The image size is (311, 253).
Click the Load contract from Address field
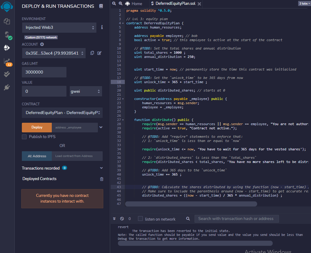point(77,156)
